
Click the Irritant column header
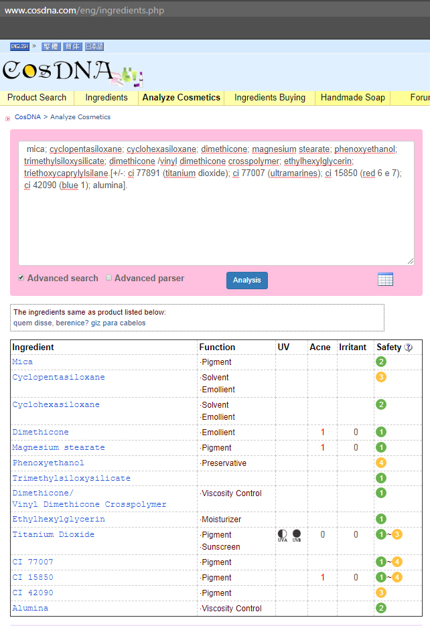pos(352,347)
